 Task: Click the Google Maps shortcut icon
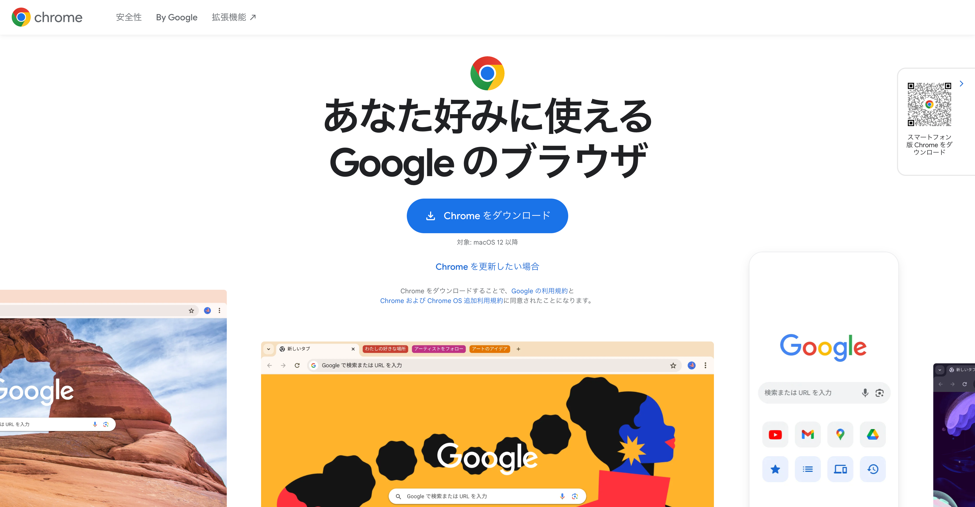tap(840, 435)
